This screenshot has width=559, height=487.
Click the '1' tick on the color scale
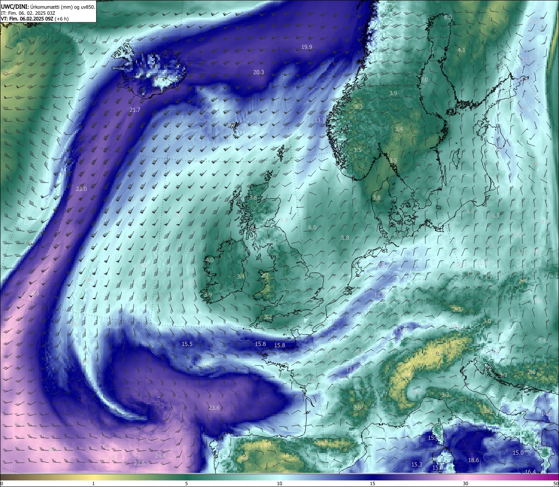click(x=93, y=484)
